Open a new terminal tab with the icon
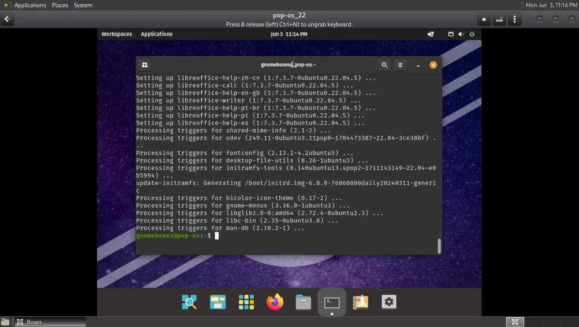 point(145,65)
